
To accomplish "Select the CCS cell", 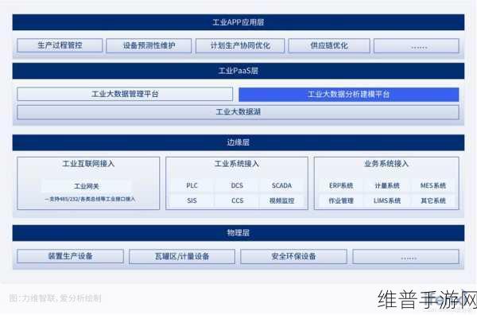I will (237, 201).
